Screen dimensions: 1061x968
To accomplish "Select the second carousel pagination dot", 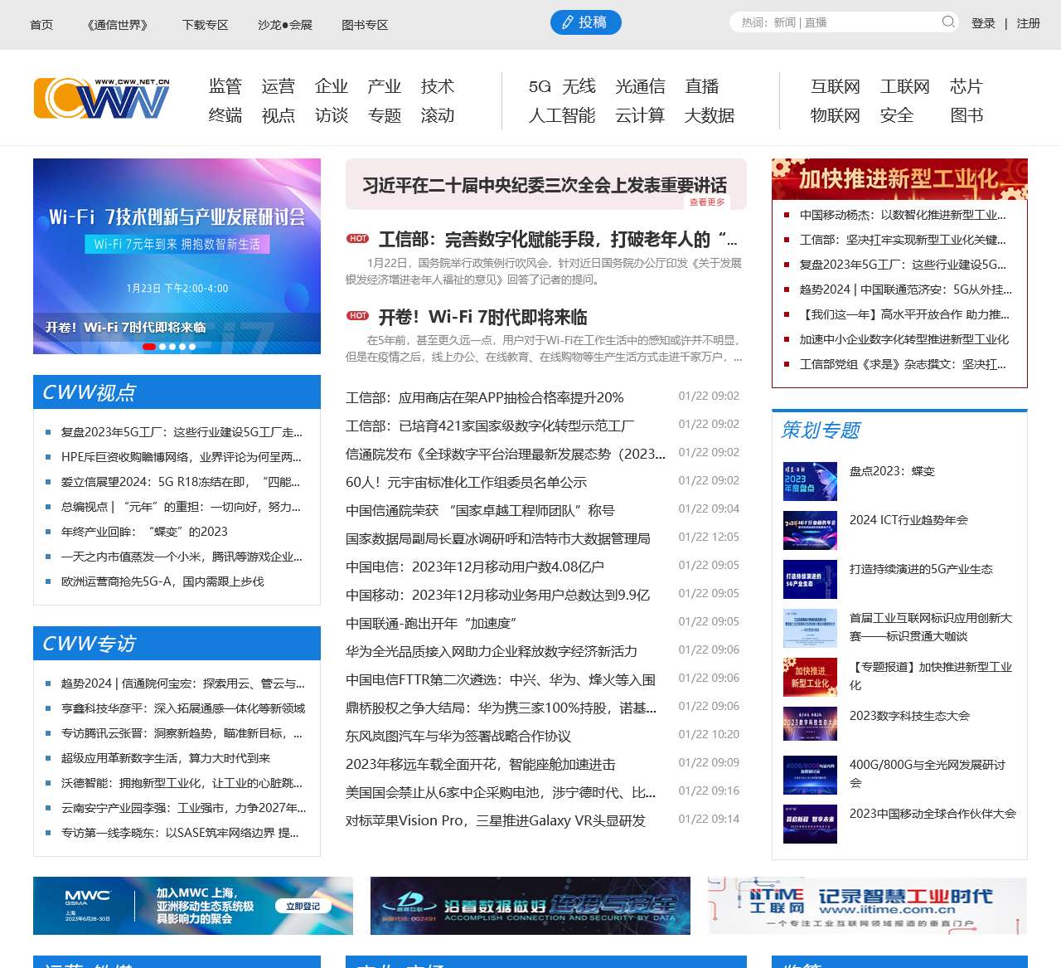I will click(x=162, y=346).
